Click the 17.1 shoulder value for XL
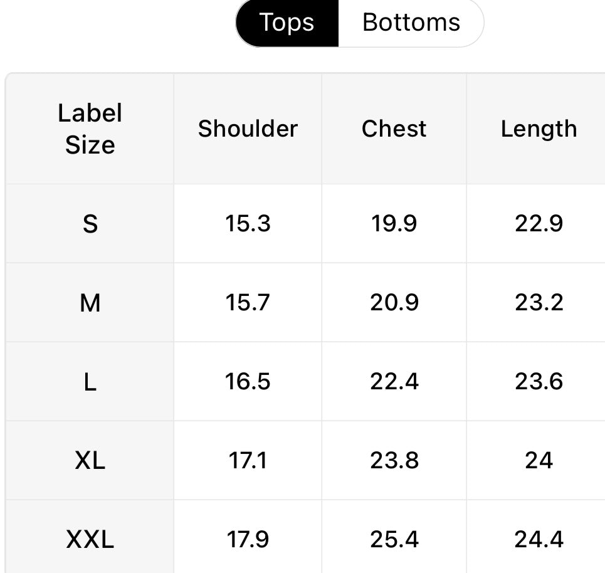 [248, 461]
